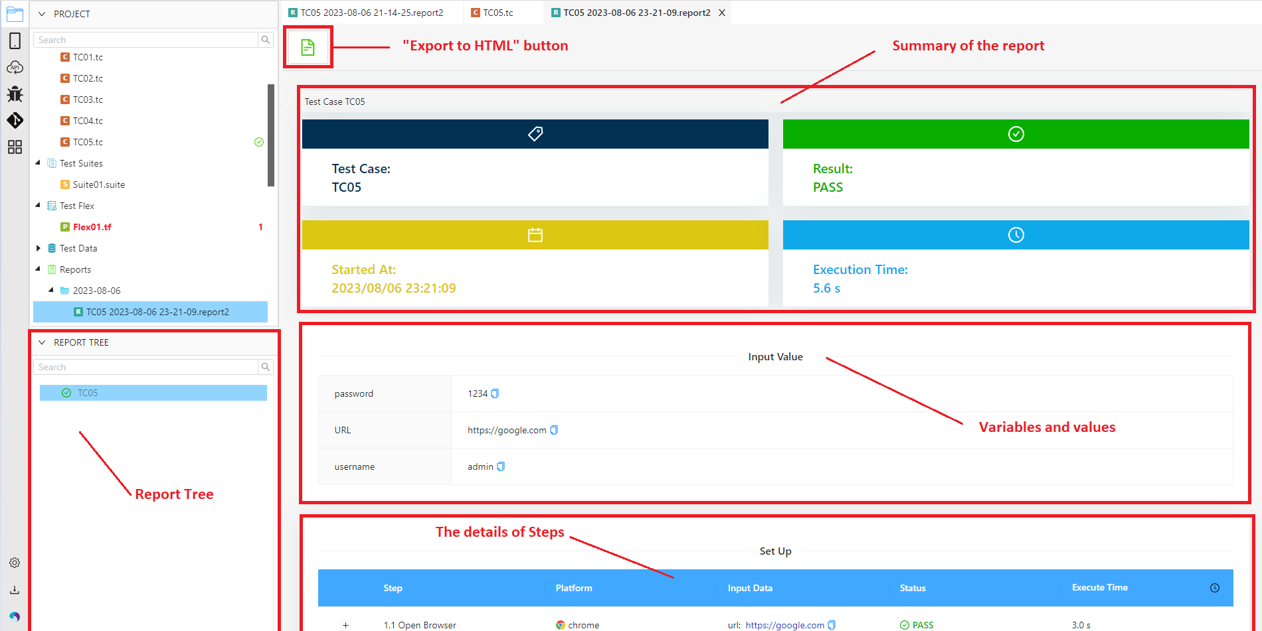This screenshot has height=631, width=1262.
Task: Click the calendar icon on Started At card
Action: click(535, 235)
